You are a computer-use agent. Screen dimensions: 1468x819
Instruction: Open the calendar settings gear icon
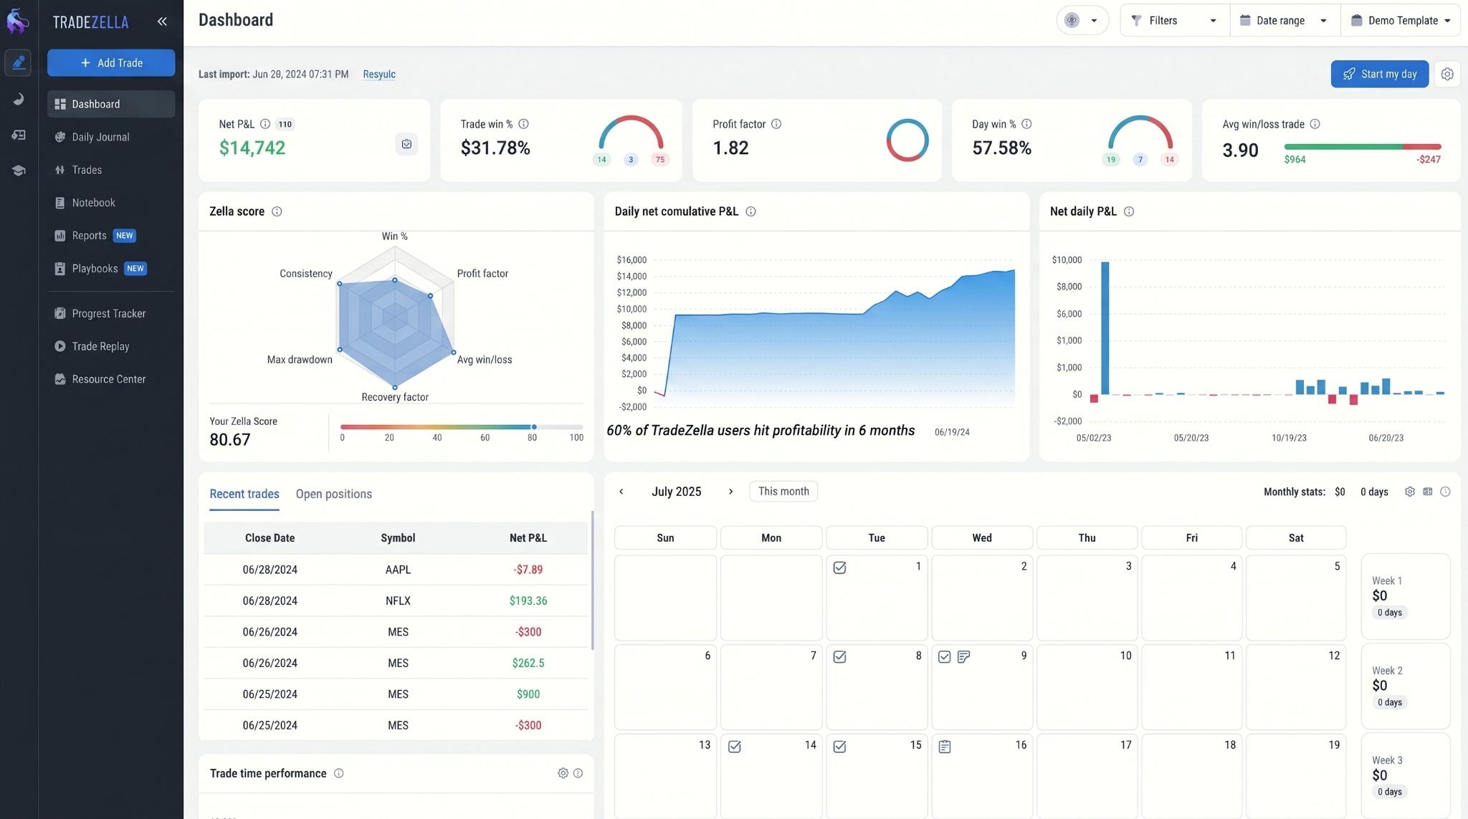(1410, 492)
